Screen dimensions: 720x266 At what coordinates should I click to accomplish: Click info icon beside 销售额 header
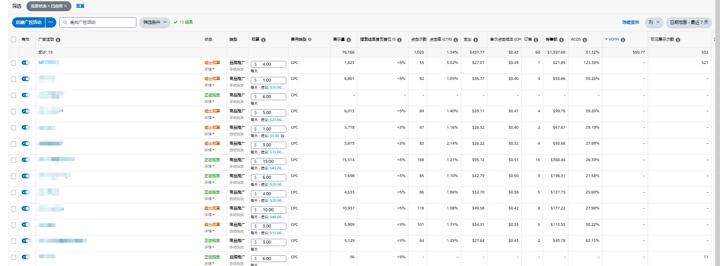pos(561,40)
